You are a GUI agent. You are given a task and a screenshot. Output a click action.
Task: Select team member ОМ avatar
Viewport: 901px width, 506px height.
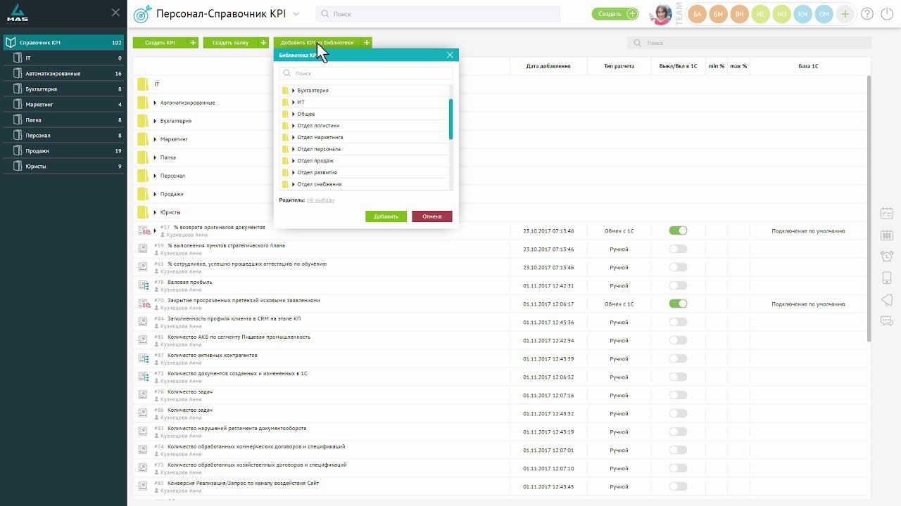coord(824,14)
